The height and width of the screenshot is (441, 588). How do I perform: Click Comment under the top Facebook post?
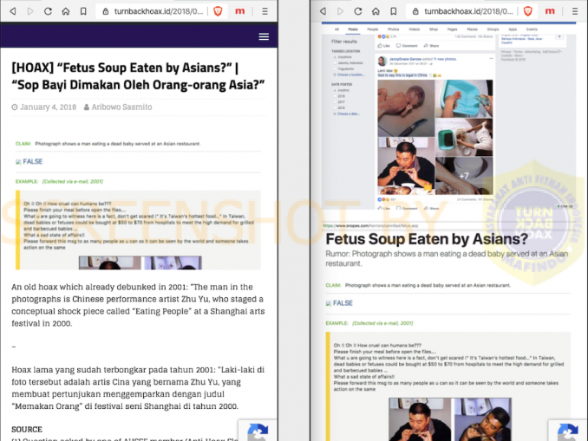407,46
